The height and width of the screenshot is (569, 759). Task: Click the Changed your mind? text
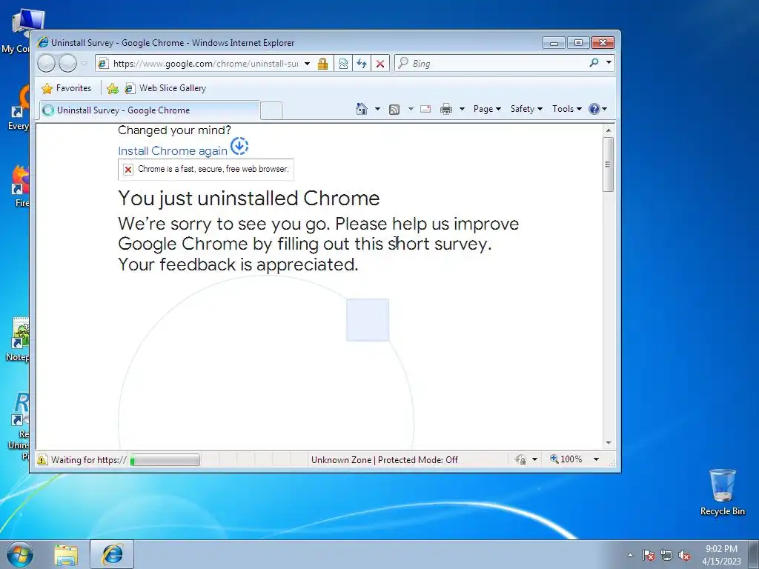[174, 130]
